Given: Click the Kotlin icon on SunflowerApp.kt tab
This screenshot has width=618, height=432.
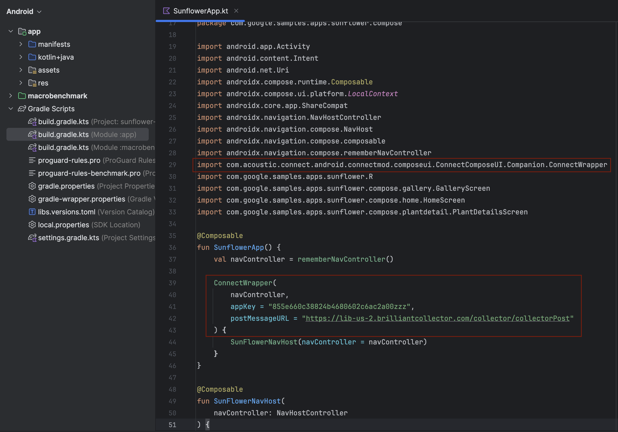Looking at the screenshot, I should coord(166,11).
